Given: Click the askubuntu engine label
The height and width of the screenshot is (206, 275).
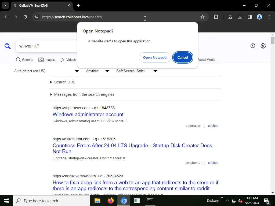Looking at the screenshot, I should [x=193, y=163].
